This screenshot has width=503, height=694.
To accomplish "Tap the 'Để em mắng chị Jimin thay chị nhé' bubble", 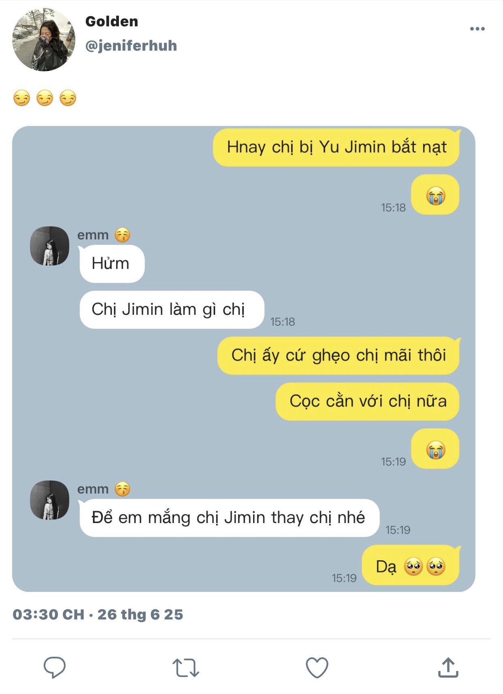I will (x=229, y=518).
